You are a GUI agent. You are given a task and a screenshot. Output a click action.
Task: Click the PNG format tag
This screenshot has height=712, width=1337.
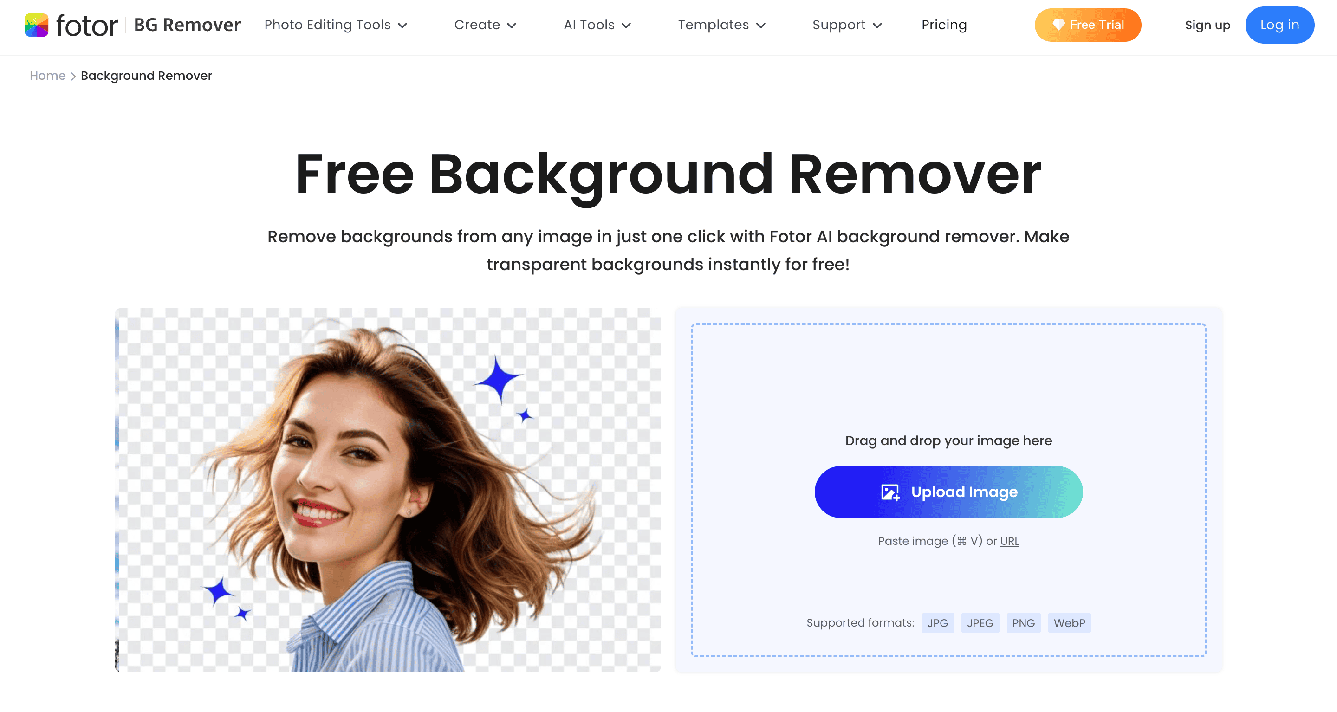click(1023, 623)
